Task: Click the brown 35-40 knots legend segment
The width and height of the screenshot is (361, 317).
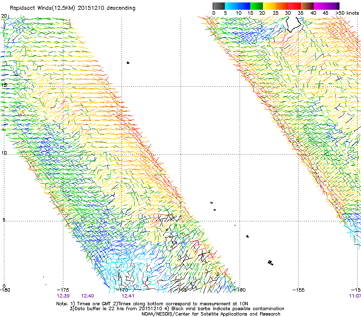Action: (x=307, y=6)
